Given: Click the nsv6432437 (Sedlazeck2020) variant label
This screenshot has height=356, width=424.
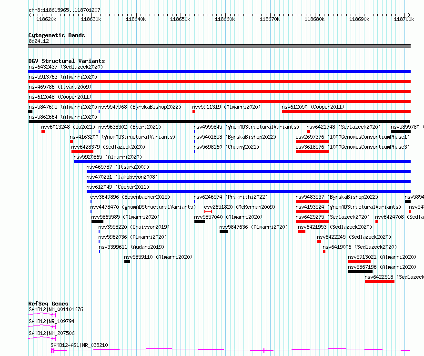Looking at the screenshot, I should pyautogui.click(x=66, y=67).
